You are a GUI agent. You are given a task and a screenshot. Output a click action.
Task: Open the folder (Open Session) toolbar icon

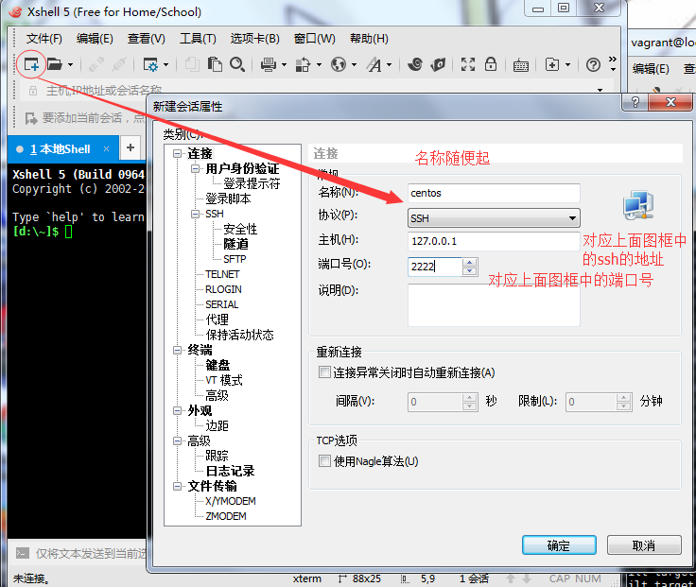point(55,65)
